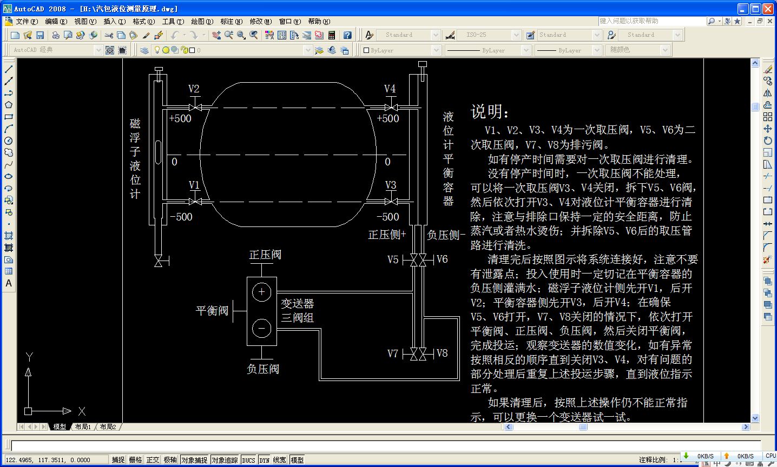Choose the Rectangle drawing tool

[x=9, y=117]
